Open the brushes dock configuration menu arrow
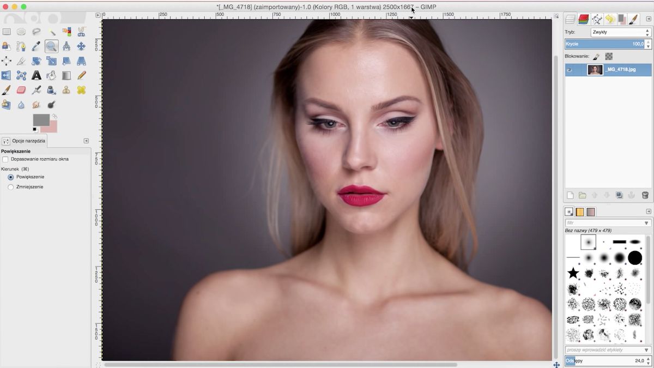This screenshot has width=654, height=368. pyautogui.click(x=649, y=212)
